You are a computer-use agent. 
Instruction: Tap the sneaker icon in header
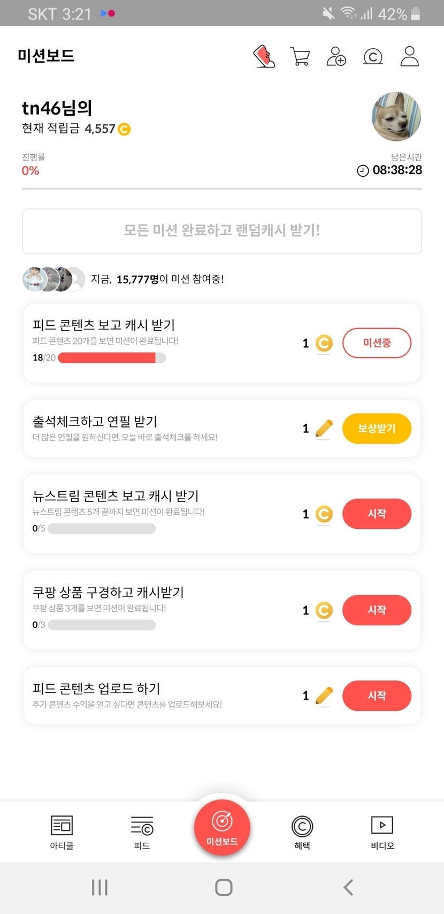click(264, 56)
